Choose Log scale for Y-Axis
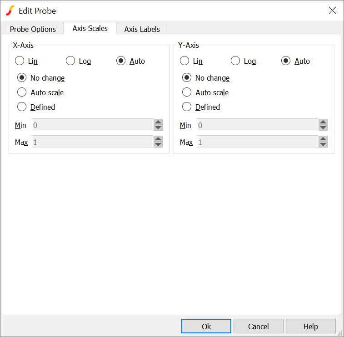Screen dimensions: 344x337 coord(235,61)
